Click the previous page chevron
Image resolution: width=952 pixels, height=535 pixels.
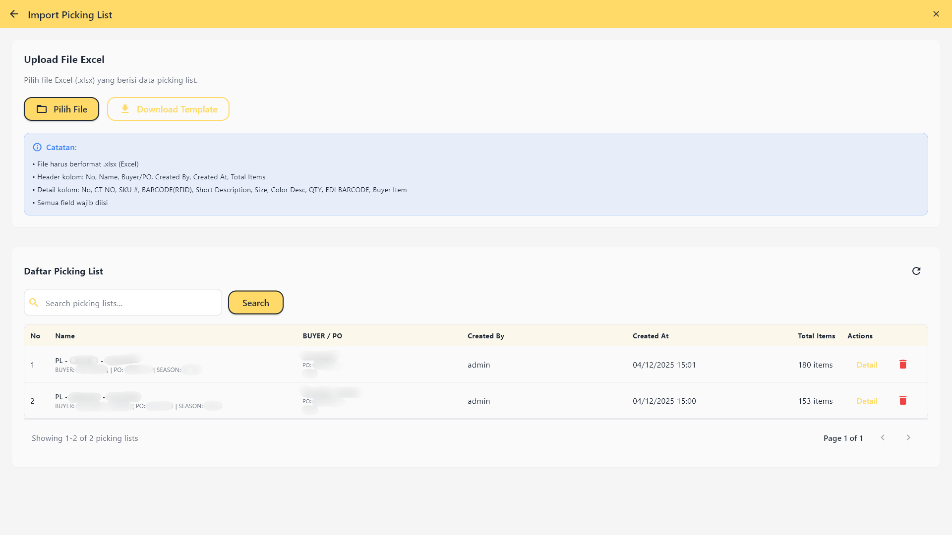(883, 437)
